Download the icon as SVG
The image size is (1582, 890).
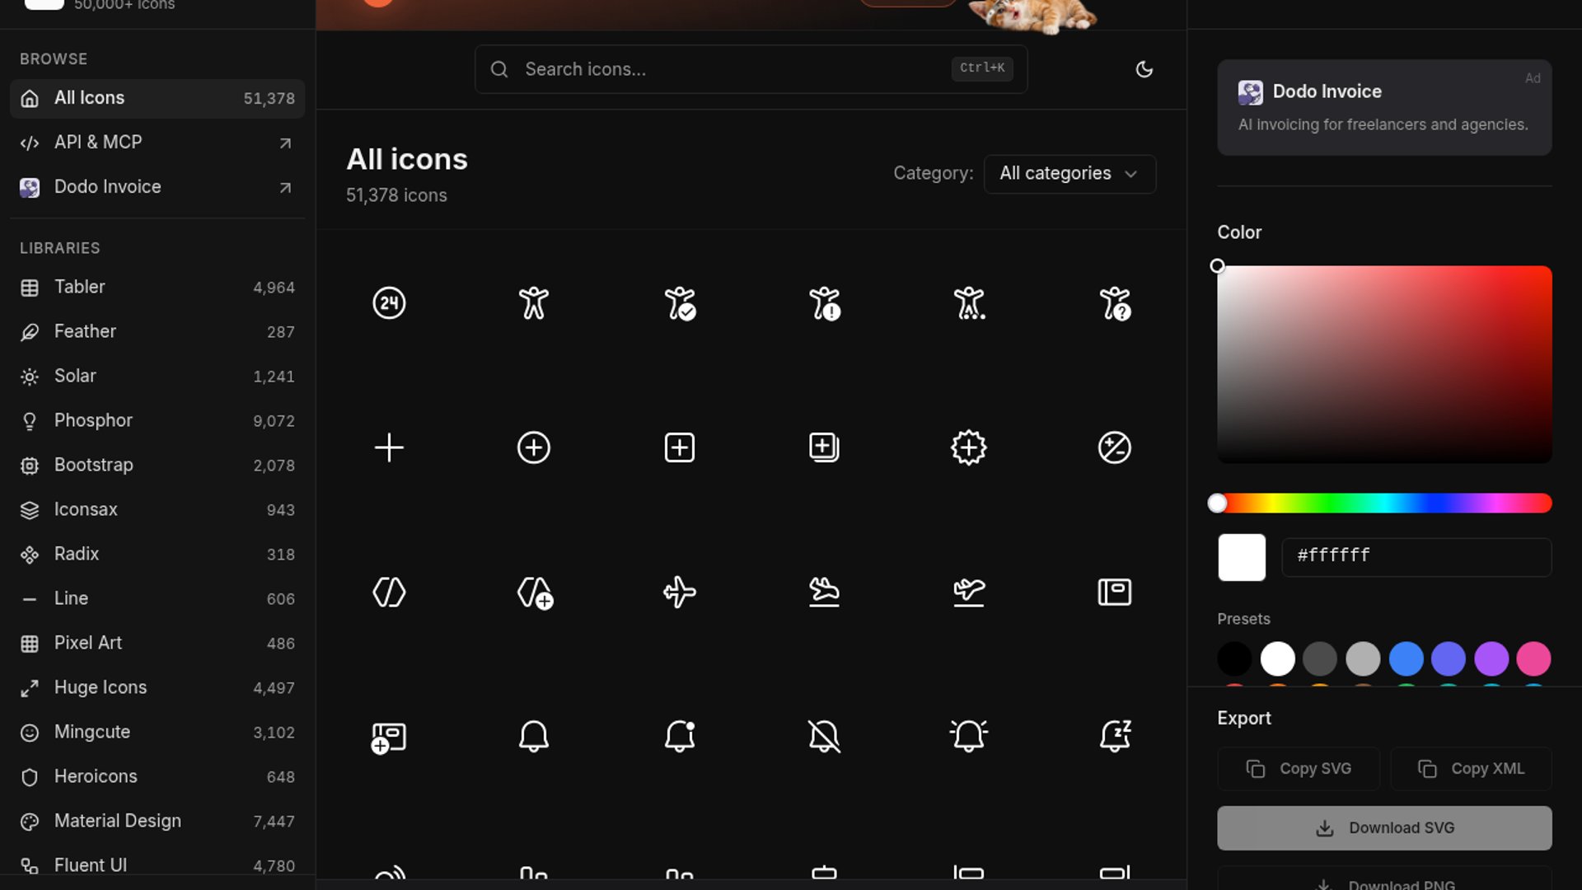point(1385,828)
